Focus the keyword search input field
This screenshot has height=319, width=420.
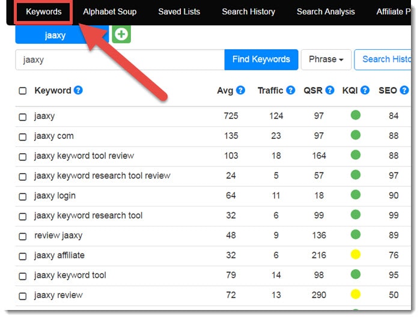point(120,59)
